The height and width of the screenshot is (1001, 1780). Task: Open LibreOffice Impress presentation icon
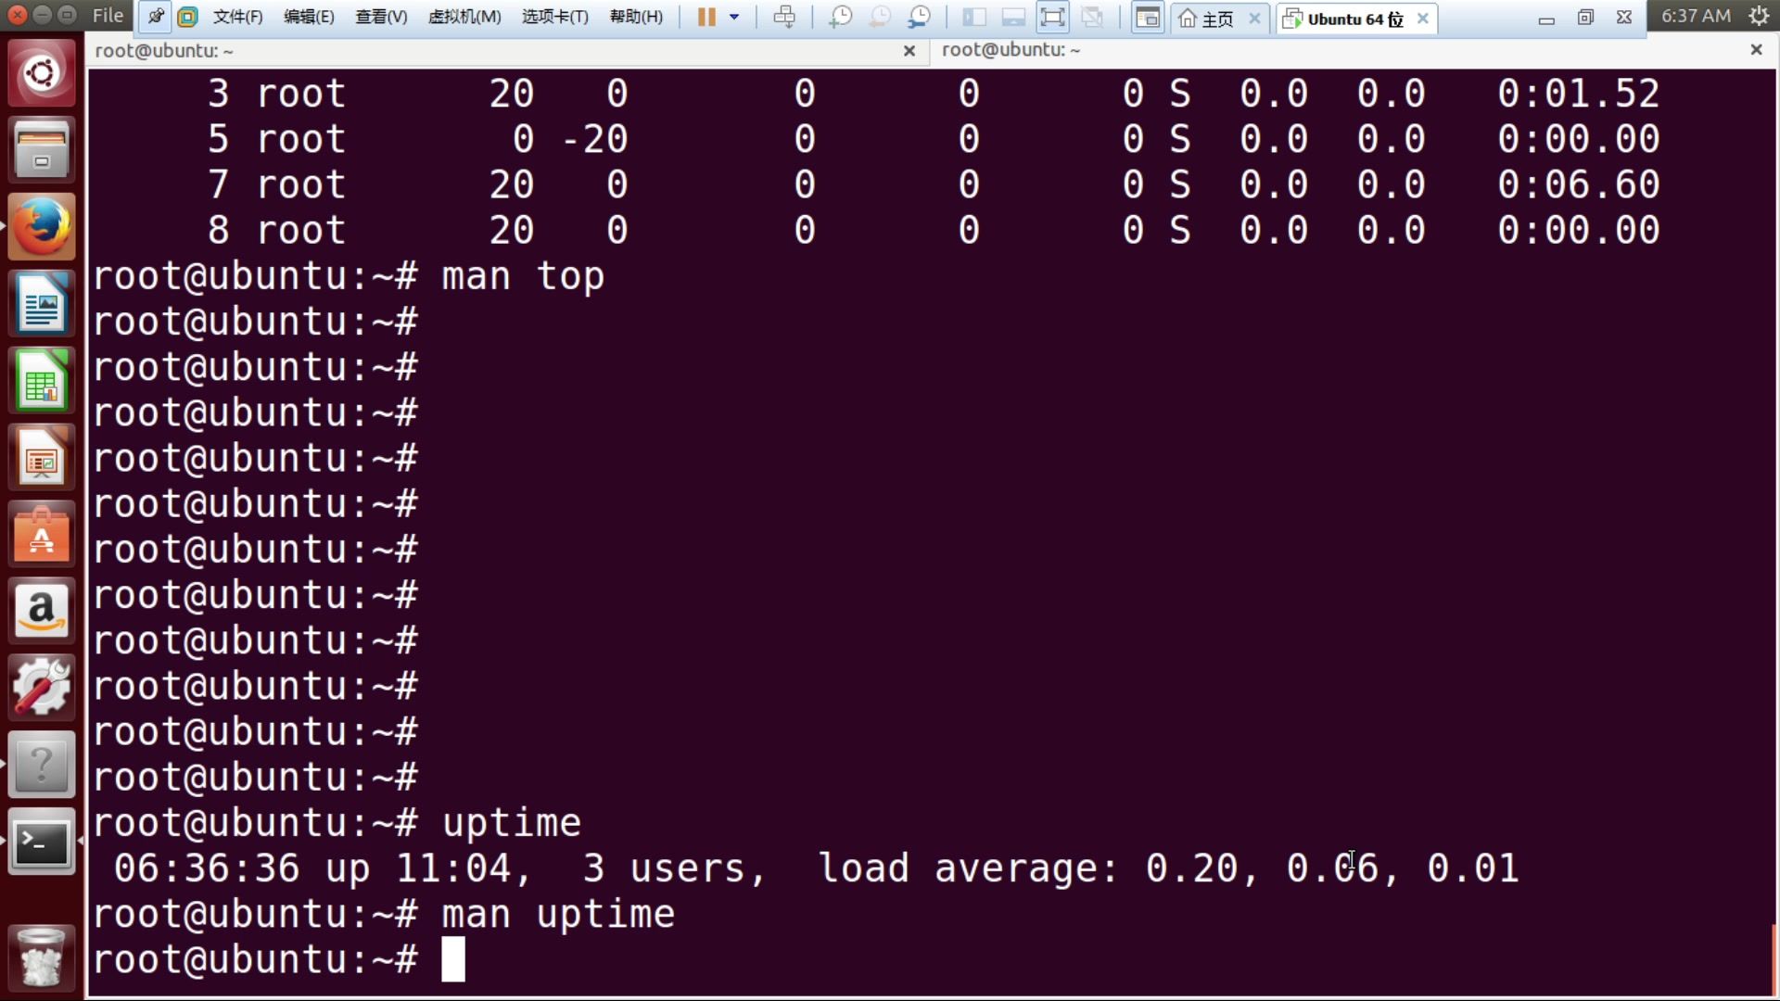pyautogui.click(x=42, y=458)
